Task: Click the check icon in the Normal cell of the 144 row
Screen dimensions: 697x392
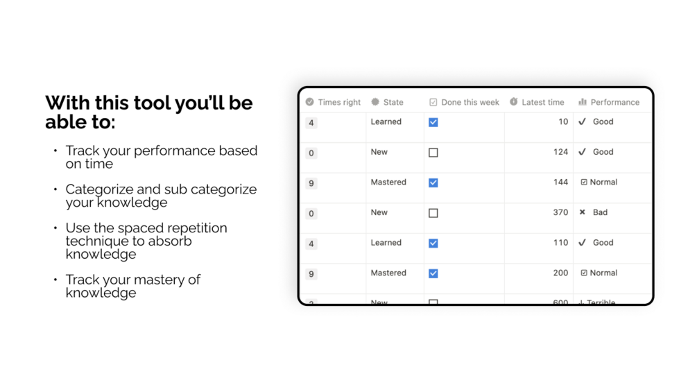Action: [x=584, y=182]
